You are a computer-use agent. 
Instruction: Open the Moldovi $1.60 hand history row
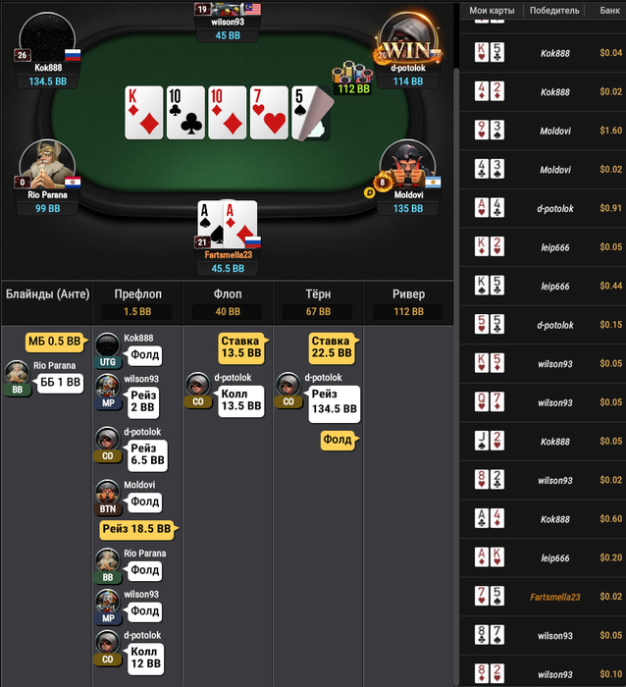click(x=543, y=131)
